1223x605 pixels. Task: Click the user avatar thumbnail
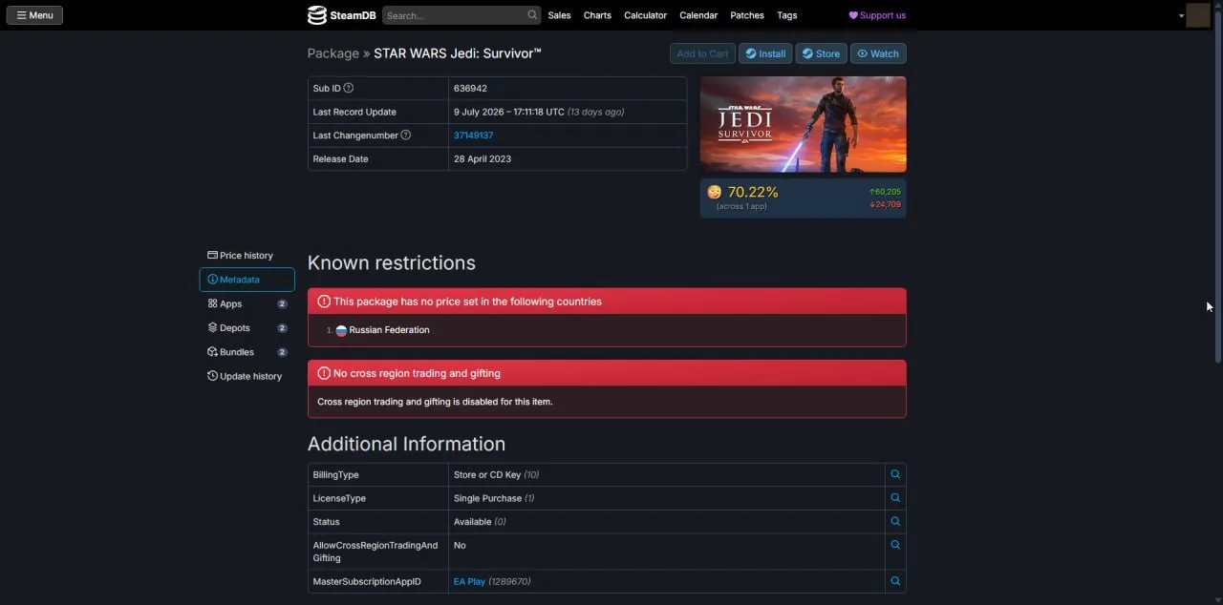[x=1197, y=15]
